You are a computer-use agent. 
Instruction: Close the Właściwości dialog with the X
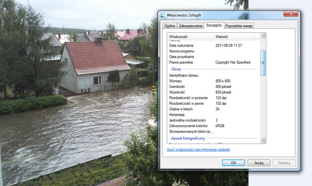click(291, 14)
